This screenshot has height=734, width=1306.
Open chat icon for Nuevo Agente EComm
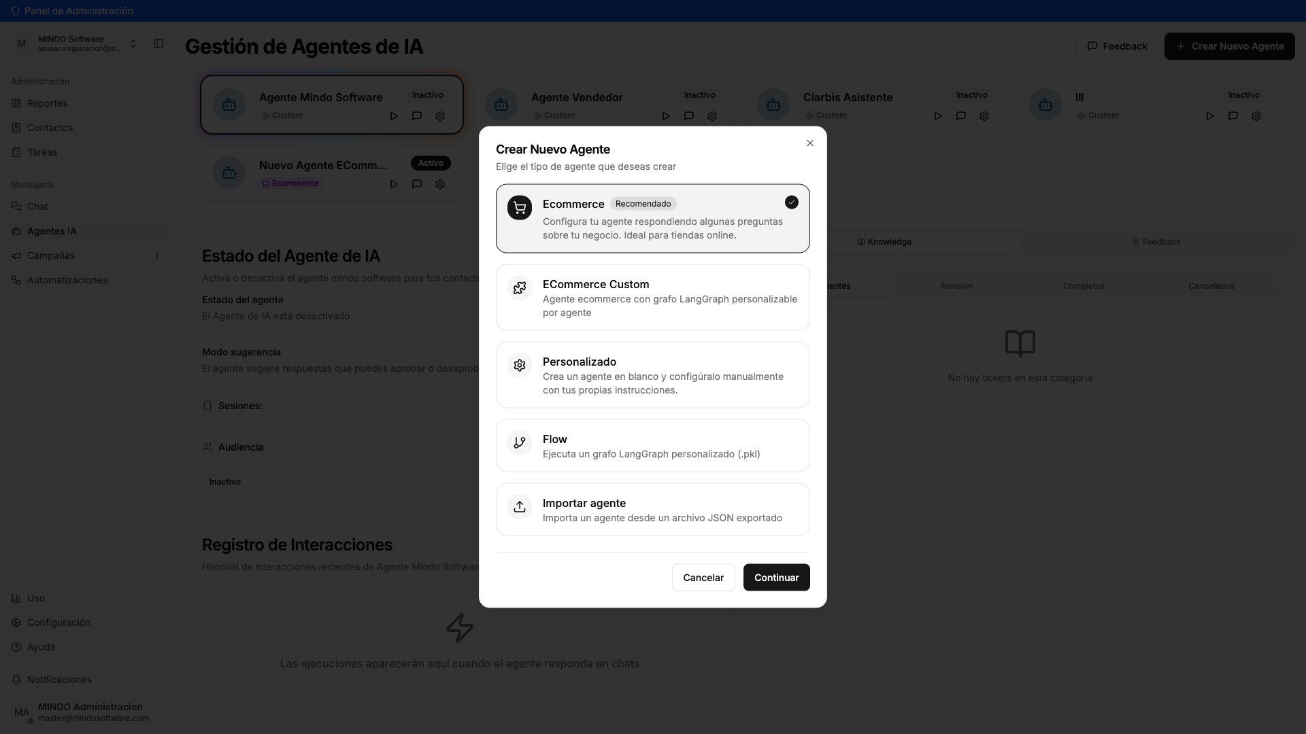click(417, 184)
